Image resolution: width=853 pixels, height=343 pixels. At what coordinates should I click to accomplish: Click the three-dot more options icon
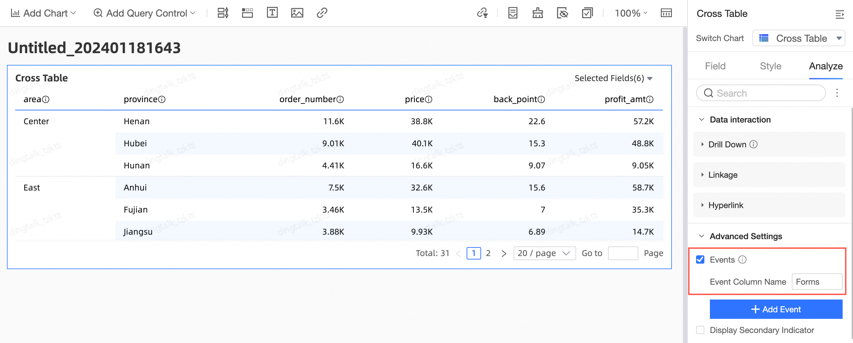coord(837,93)
